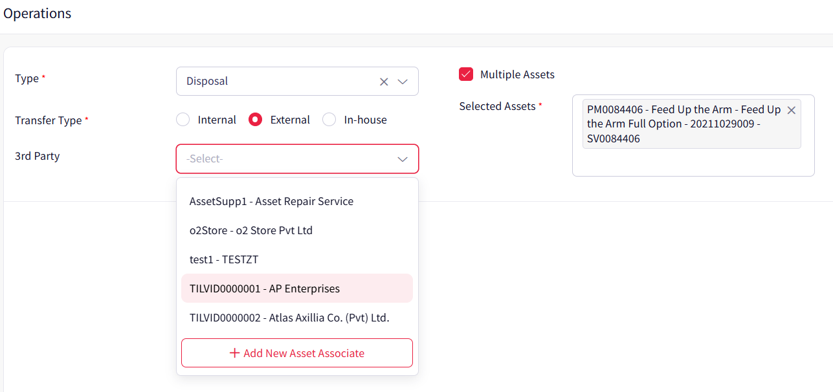Click the Selected Assets field label

click(497, 106)
